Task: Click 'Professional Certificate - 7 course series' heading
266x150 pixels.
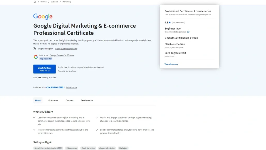Action: point(188,11)
